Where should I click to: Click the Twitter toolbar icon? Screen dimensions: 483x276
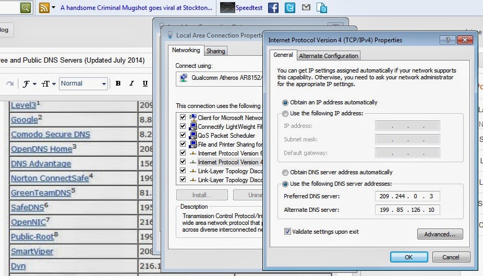[x=290, y=8]
